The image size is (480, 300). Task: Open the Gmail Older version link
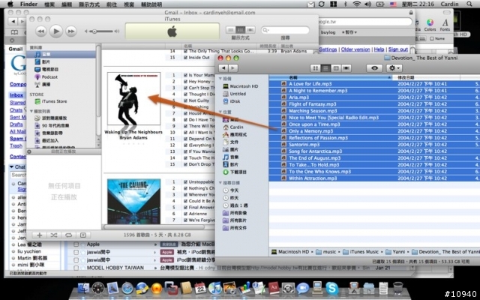[355, 49]
